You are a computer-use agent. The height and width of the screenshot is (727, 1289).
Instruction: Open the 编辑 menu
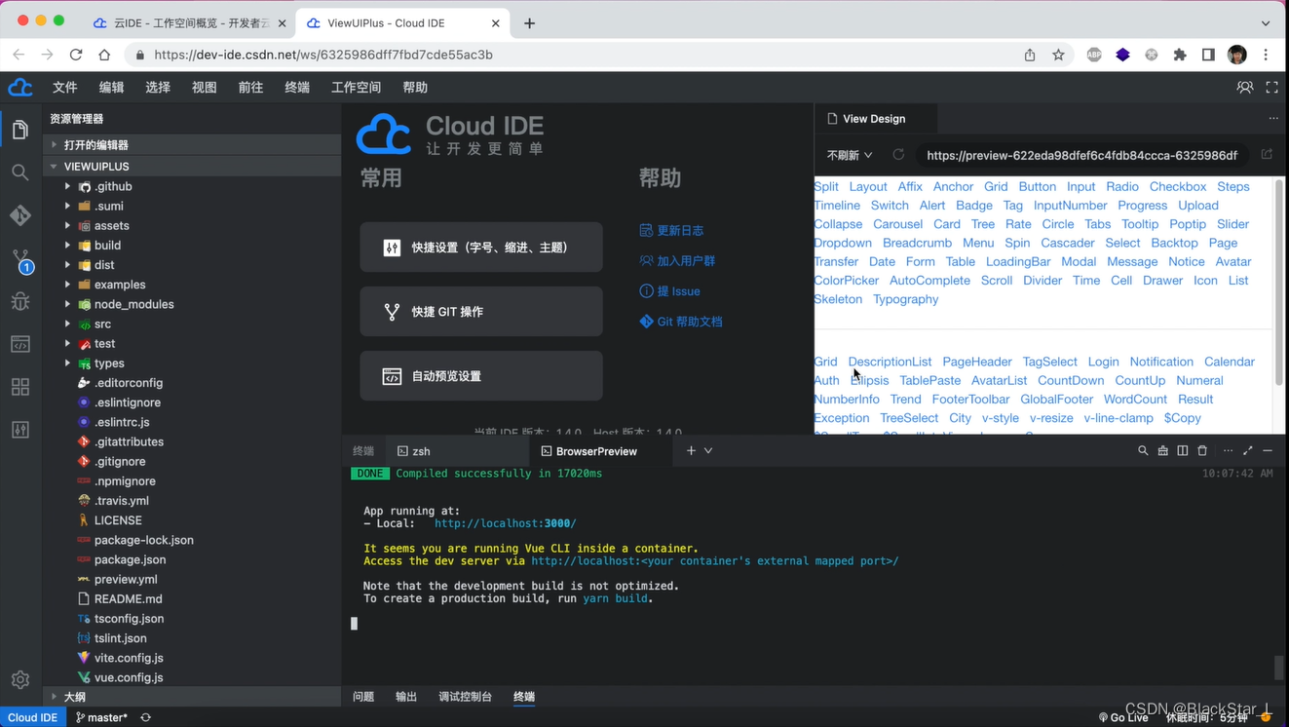[112, 88]
